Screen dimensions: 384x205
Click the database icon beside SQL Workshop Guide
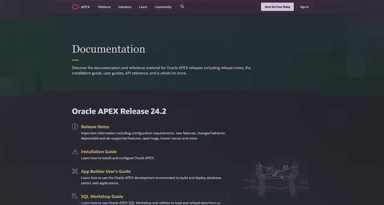click(x=74, y=196)
